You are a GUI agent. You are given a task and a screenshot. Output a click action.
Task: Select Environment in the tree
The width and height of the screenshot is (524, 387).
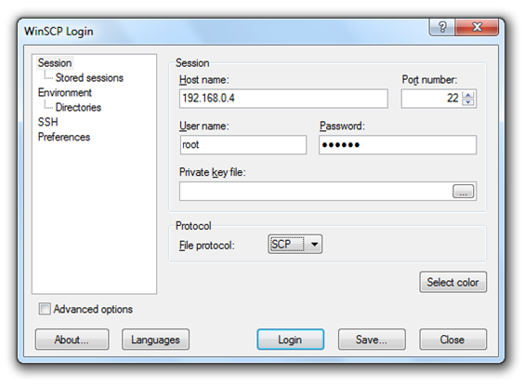point(64,92)
